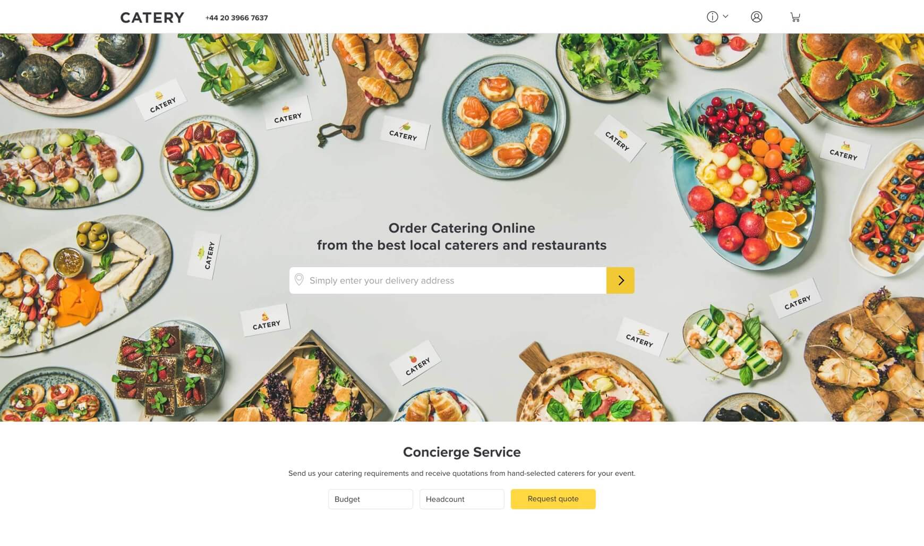Click the Concierge Service heading
The image size is (924, 546).
click(x=462, y=452)
